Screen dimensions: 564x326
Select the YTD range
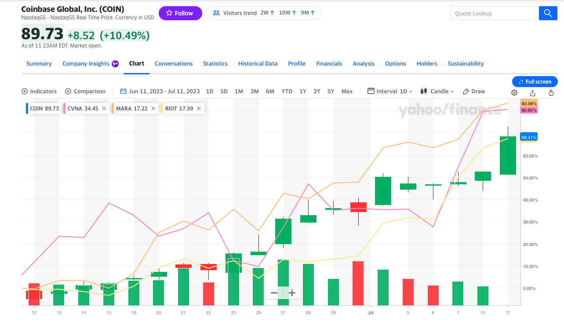287,91
